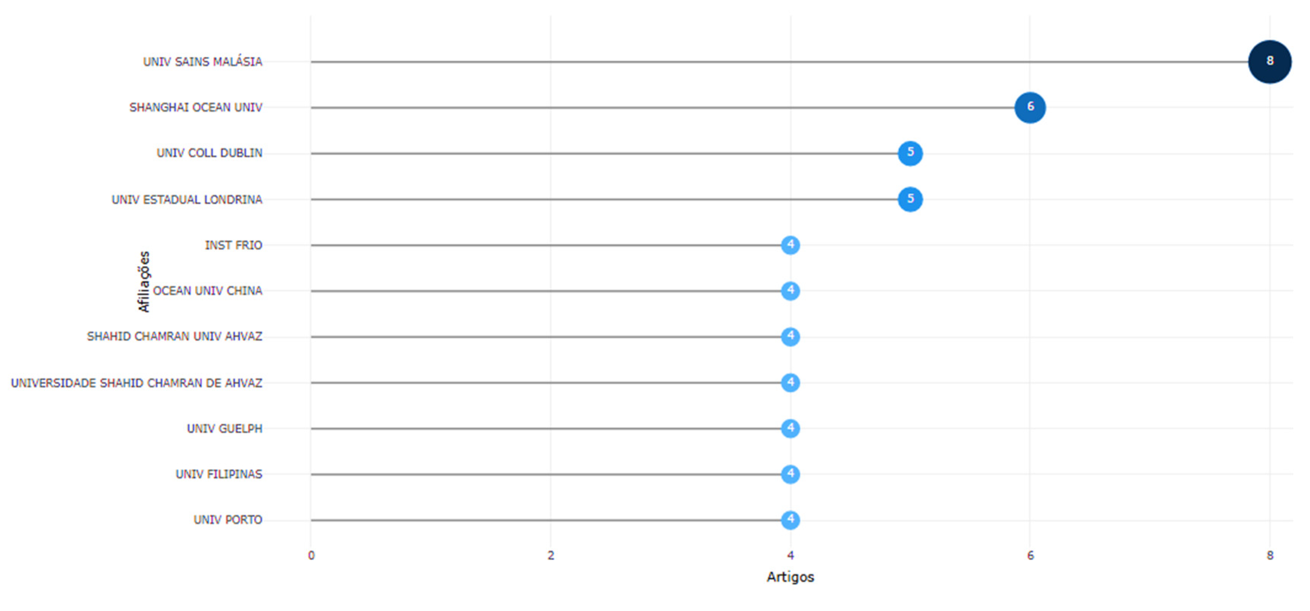The width and height of the screenshot is (1310, 611).
Task: Select the Shanghai Ocean Univ data point 6
Action: pos(1030,107)
